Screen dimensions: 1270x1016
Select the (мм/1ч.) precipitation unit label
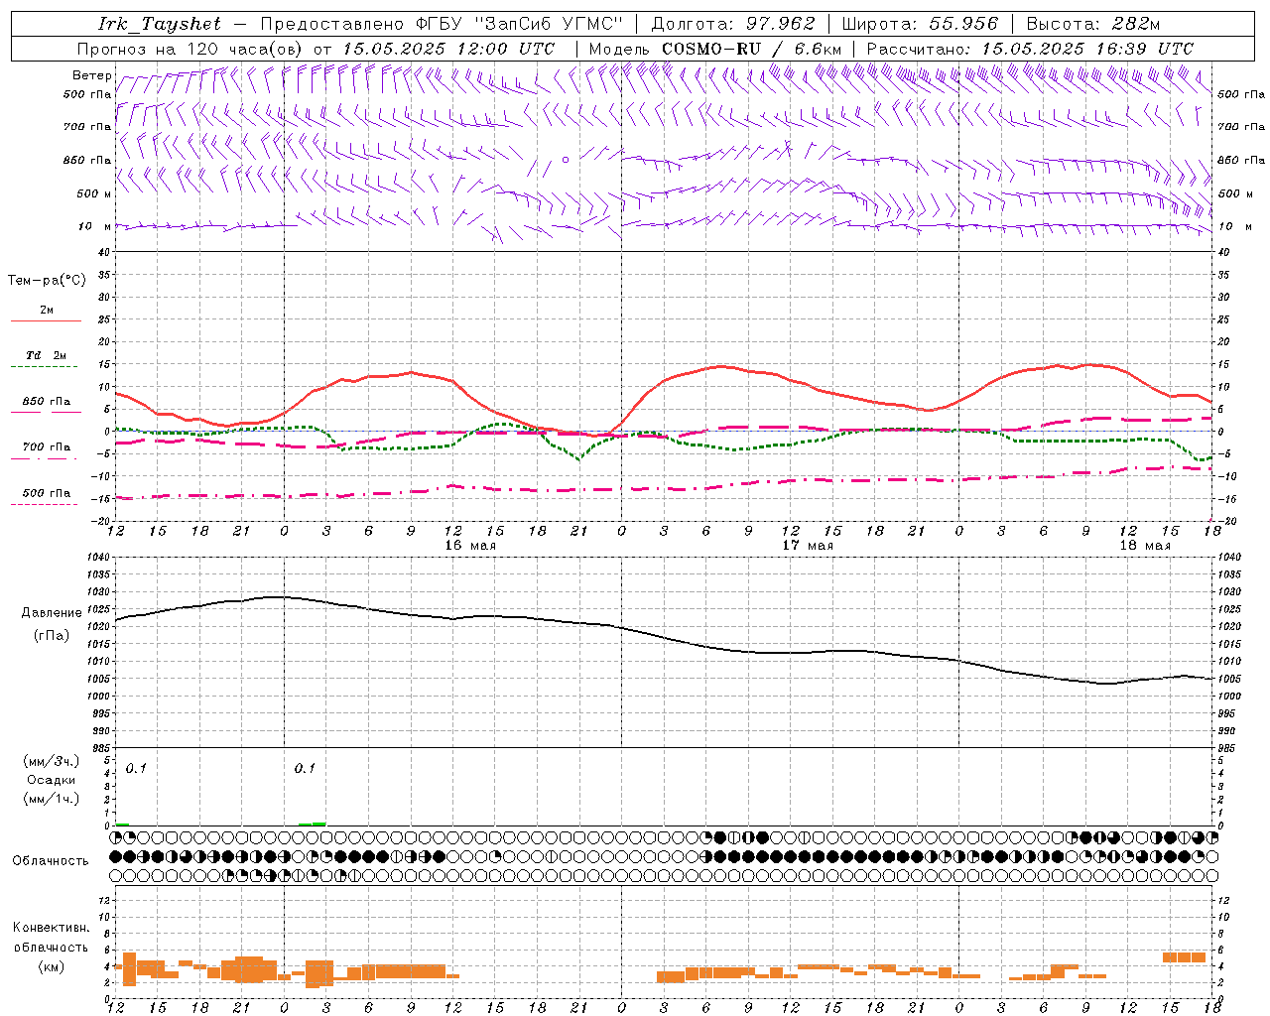[52, 799]
